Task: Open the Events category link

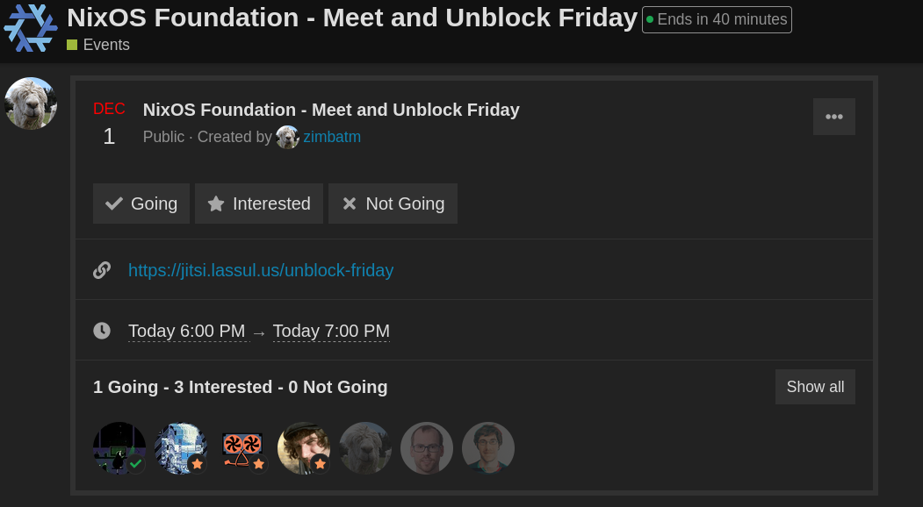Action: click(x=106, y=45)
